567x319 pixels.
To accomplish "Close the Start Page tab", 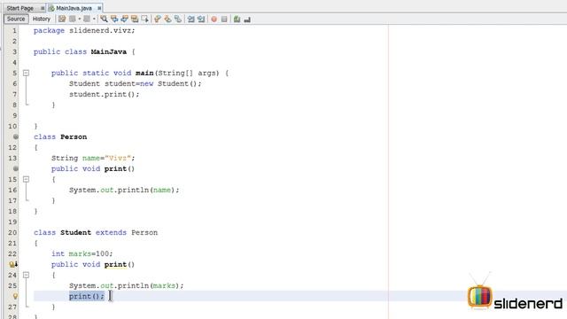I will (x=43, y=8).
